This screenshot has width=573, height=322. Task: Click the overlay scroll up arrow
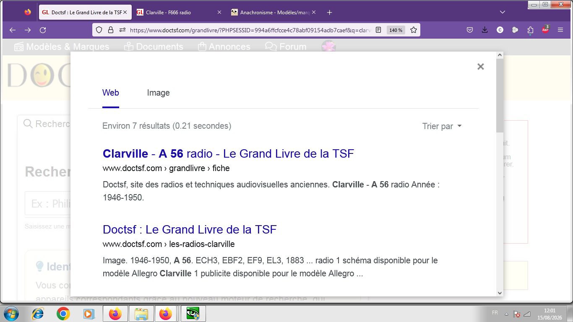(x=500, y=55)
